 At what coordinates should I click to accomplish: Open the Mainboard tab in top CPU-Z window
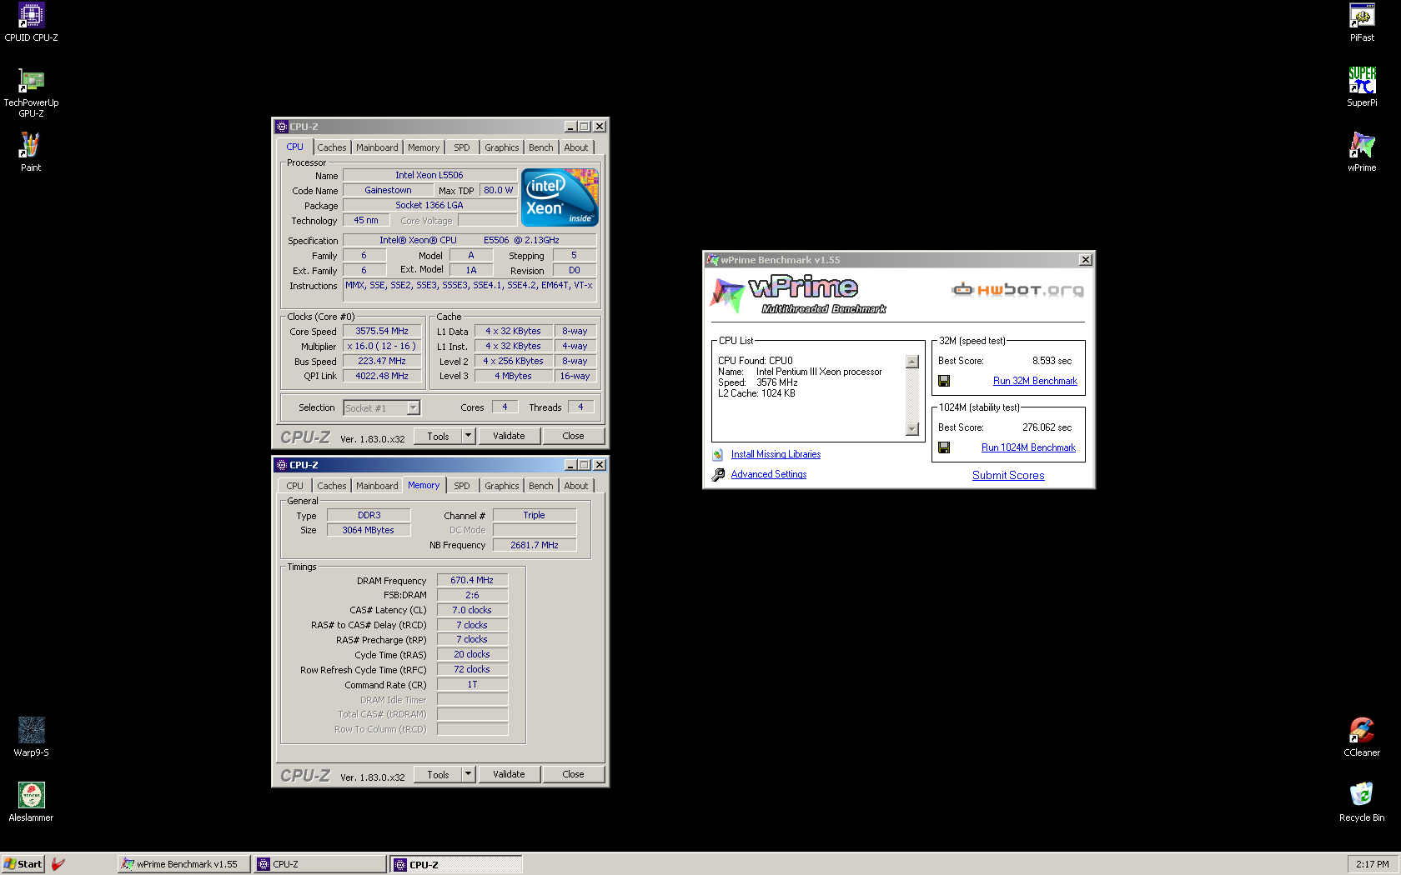[377, 147]
